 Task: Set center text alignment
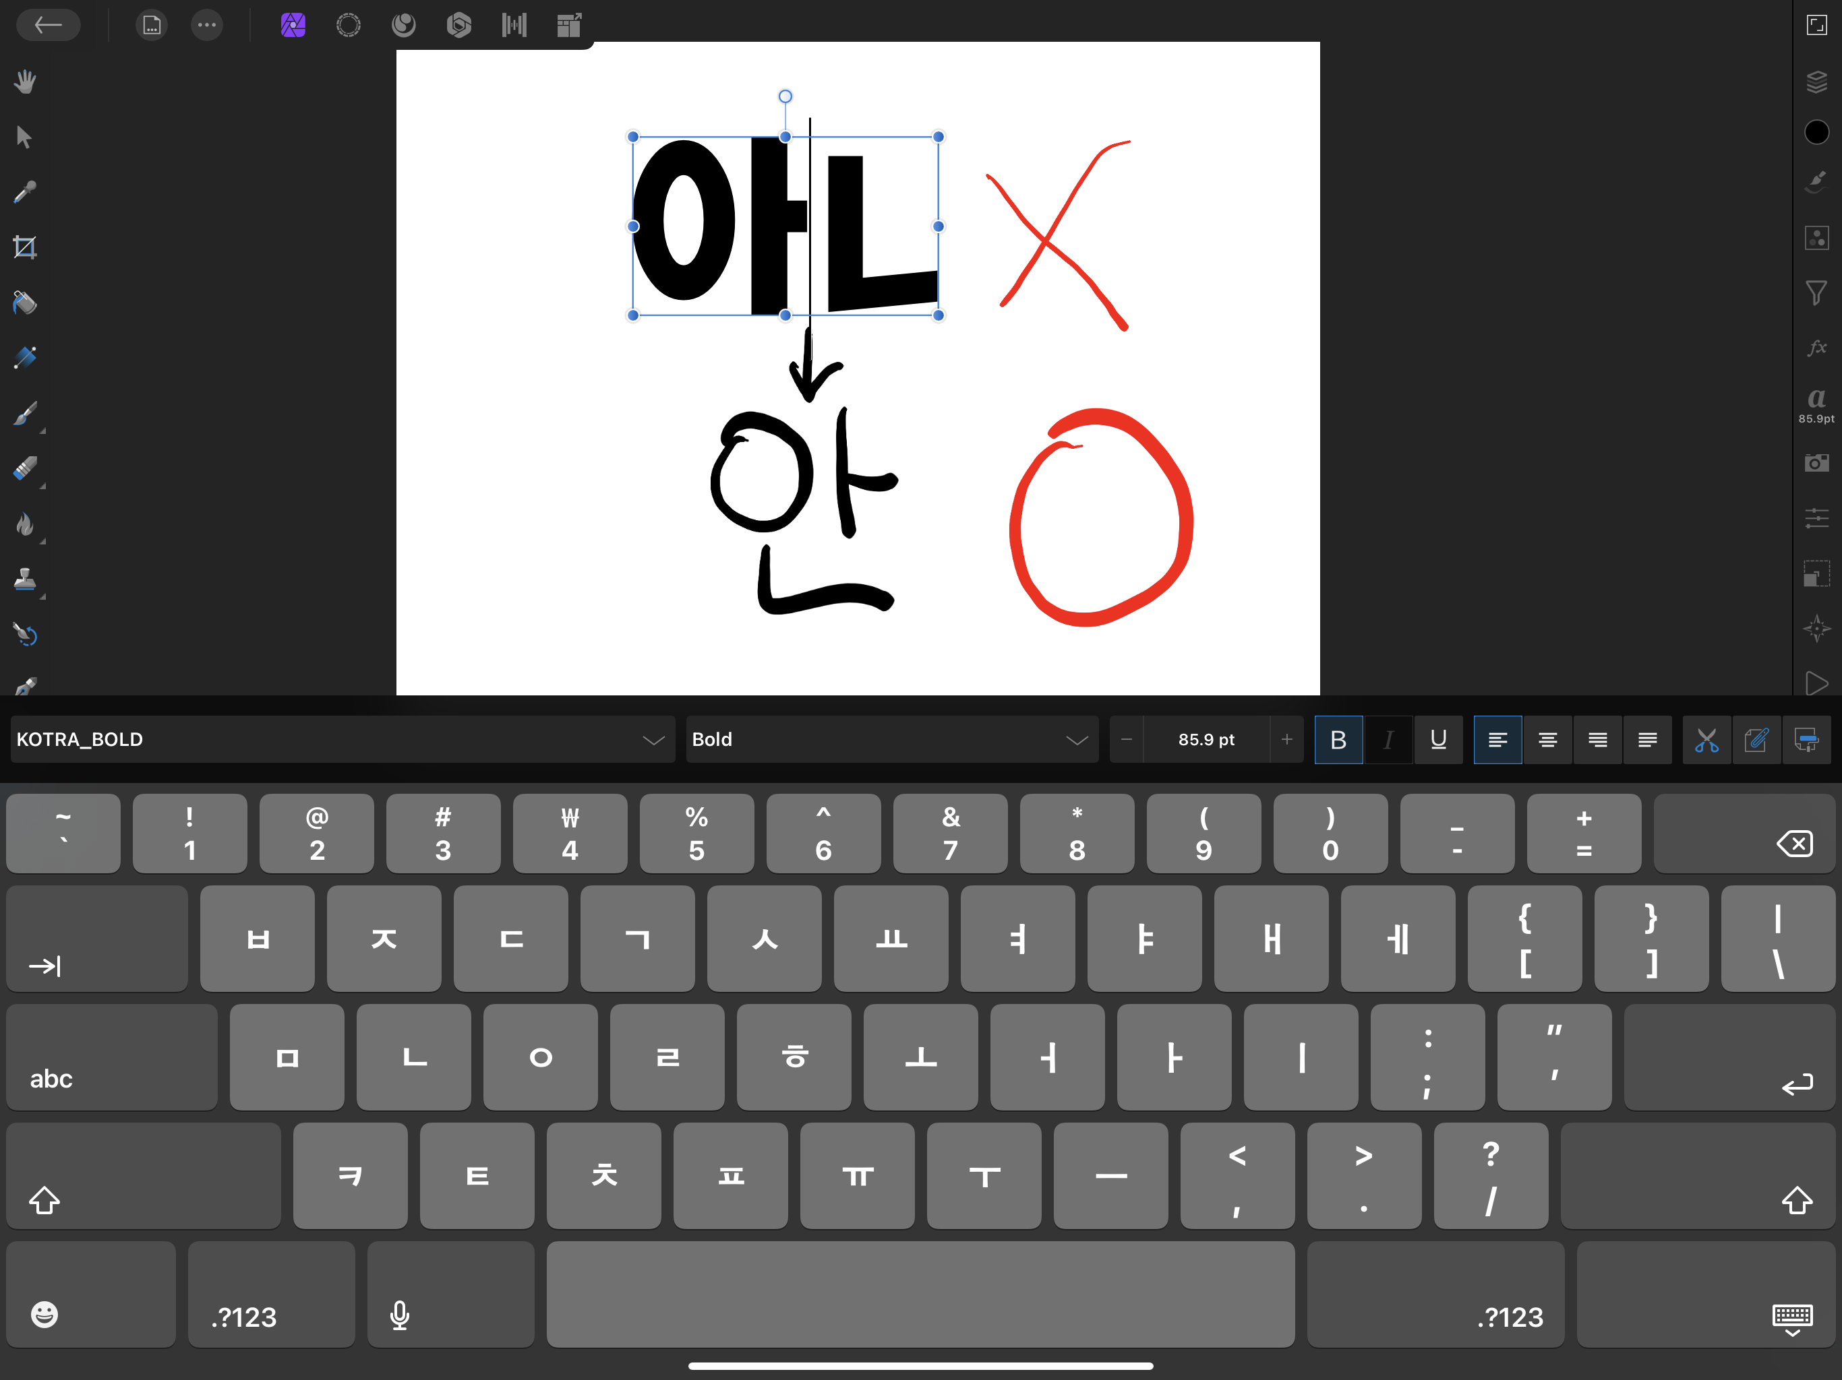(x=1547, y=739)
